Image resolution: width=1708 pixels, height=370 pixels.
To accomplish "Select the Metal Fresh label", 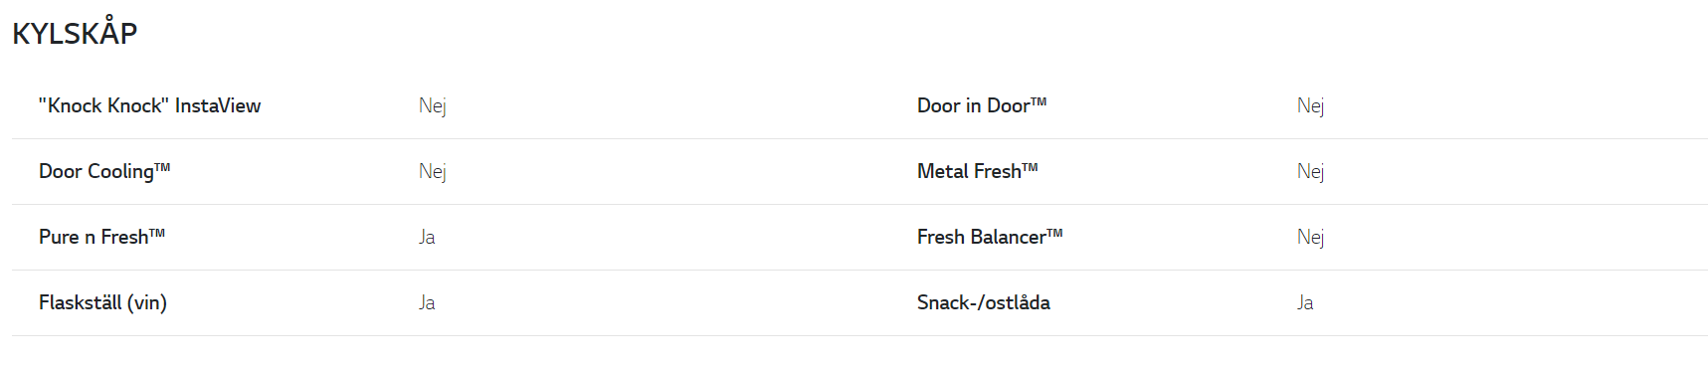I will [978, 171].
